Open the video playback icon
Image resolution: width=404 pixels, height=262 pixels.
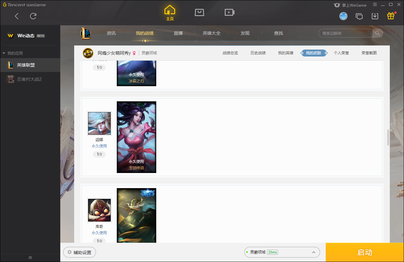229,12
